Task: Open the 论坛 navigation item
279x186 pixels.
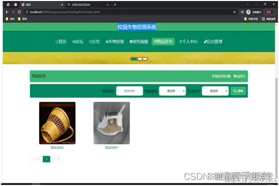Action: [x=78, y=42]
